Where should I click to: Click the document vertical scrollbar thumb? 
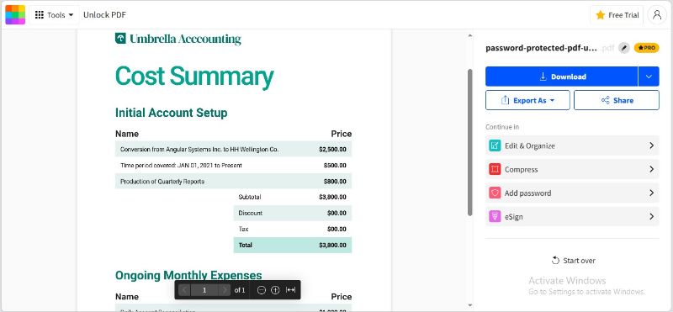coord(469,141)
